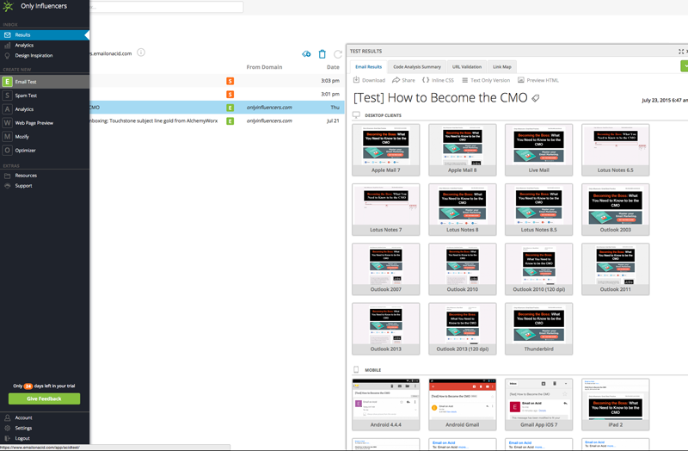
Task: Open the Live Mail preview thumbnail
Action: point(539,150)
